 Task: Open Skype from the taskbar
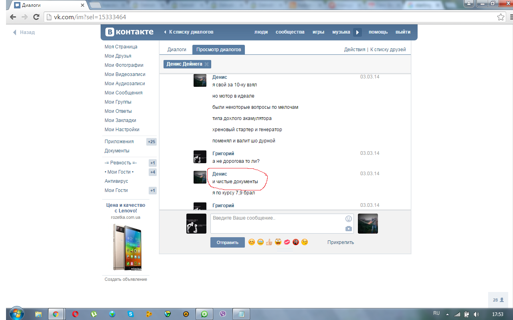tap(131, 314)
